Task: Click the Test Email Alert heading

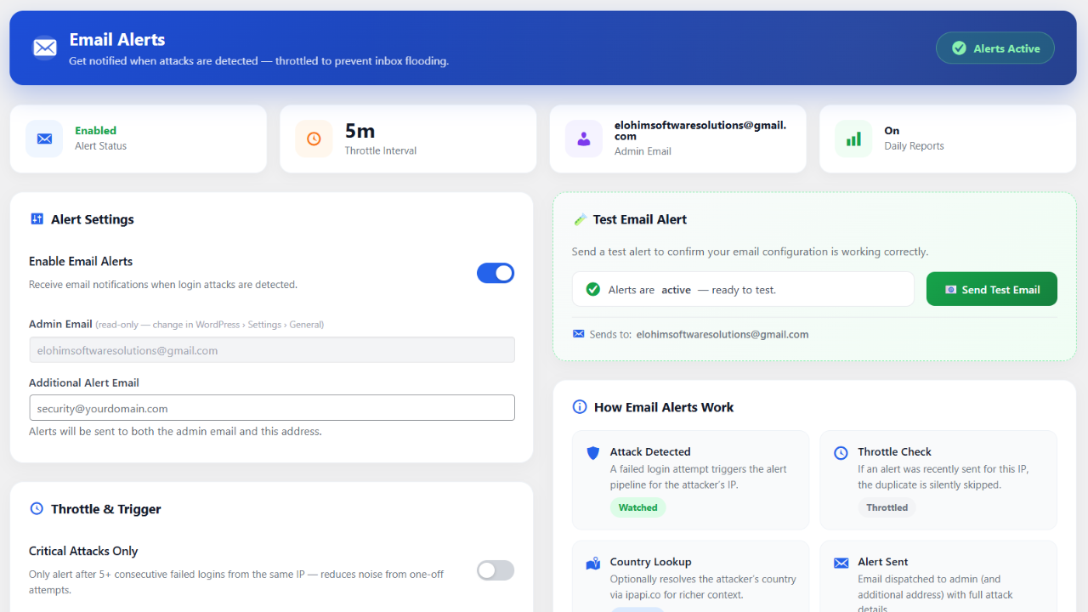Action: [640, 219]
